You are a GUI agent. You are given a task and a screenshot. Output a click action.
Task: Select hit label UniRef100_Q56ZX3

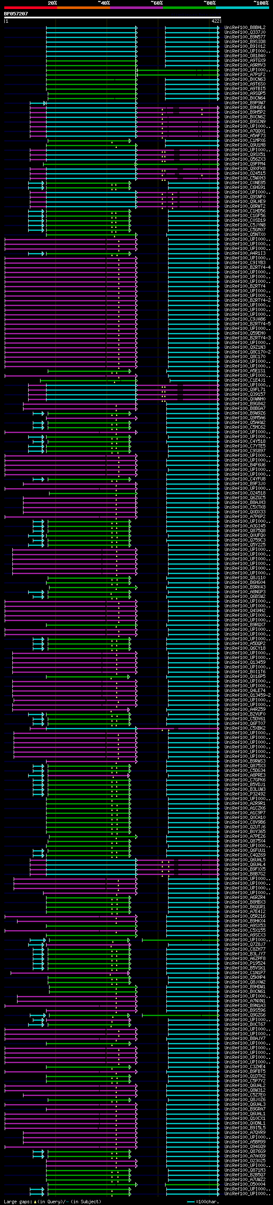(x=245, y=159)
